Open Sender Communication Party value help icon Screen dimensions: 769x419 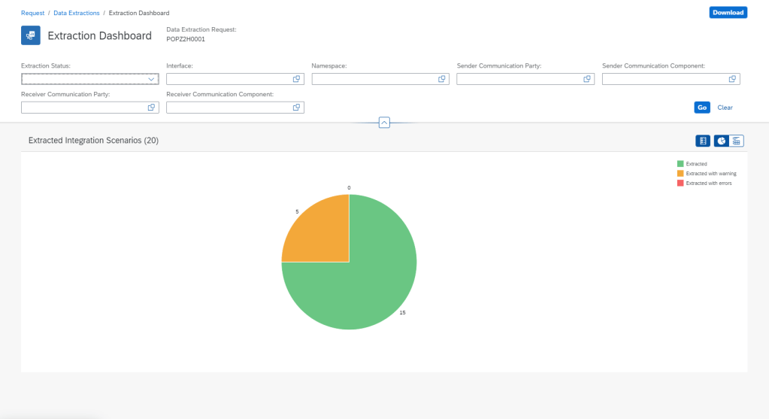(587, 79)
